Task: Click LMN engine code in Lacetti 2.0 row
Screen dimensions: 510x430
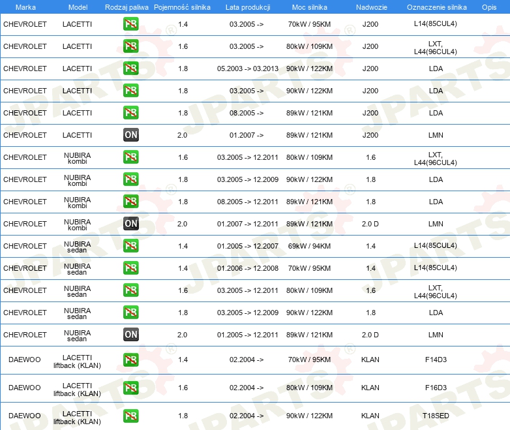Action: [436, 135]
